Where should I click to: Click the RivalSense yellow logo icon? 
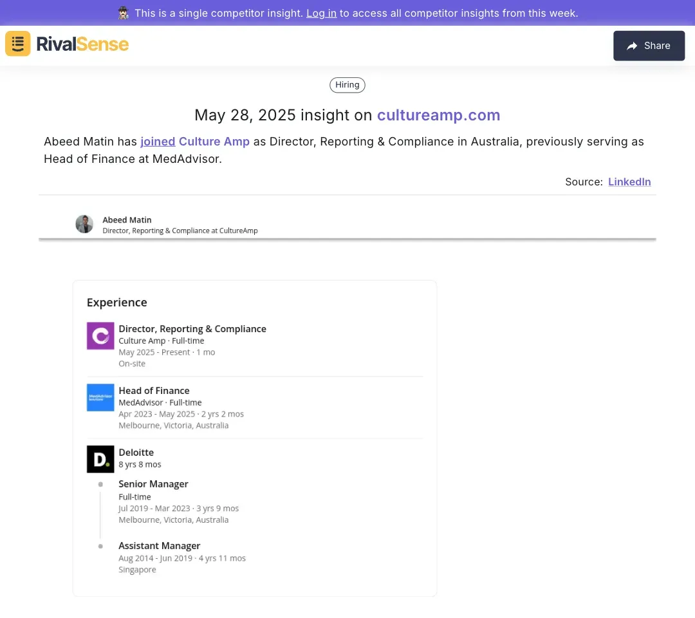pyautogui.click(x=18, y=43)
